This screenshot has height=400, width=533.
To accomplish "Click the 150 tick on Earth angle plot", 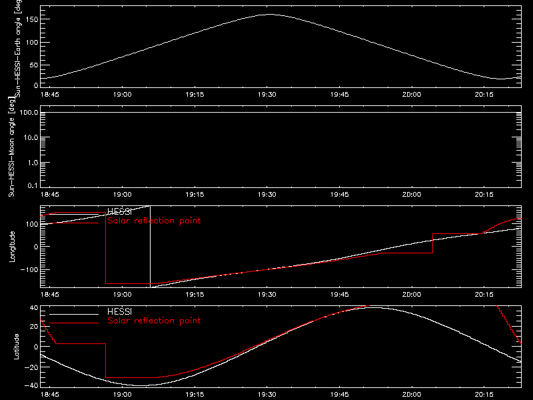I will click(32, 19).
